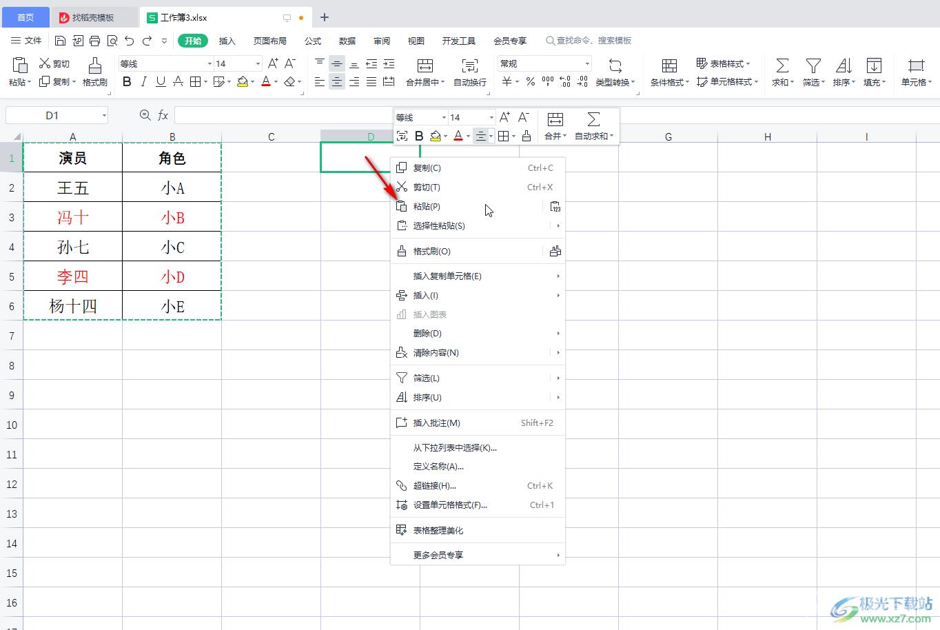940x630 pixels.
Task: Click the Wrap Text (自动换行) icon
Action: click(469, 65)
